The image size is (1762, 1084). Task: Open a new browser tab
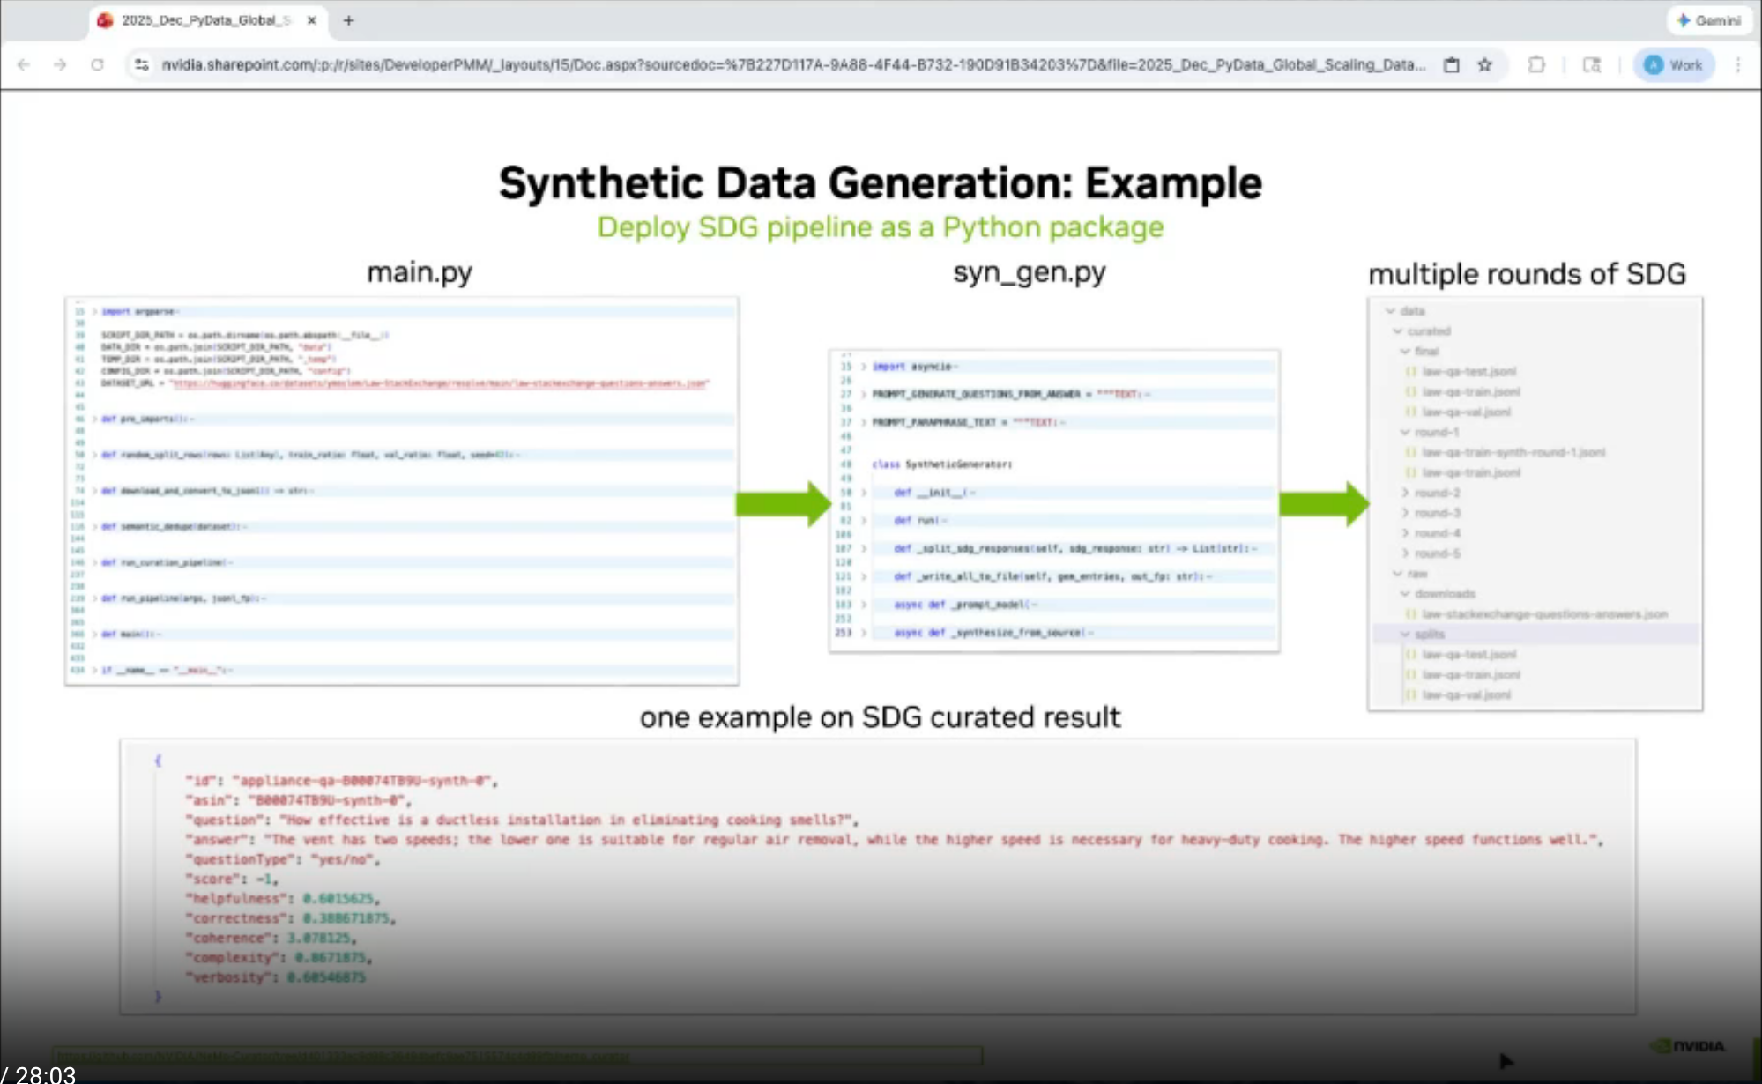coord(348,19)
